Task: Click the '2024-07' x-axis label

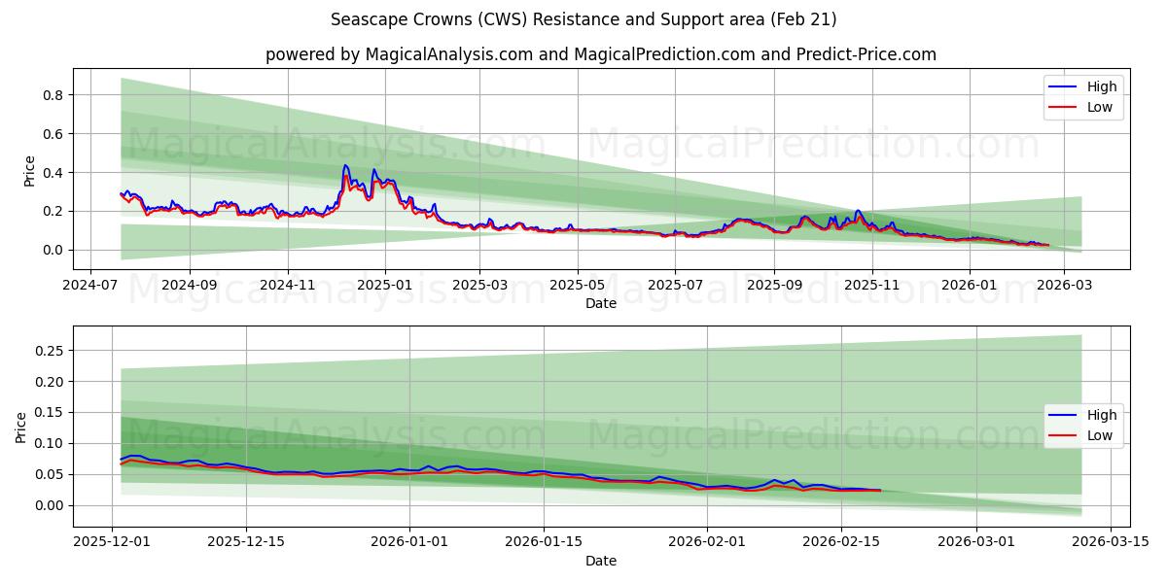Action: 90,286
